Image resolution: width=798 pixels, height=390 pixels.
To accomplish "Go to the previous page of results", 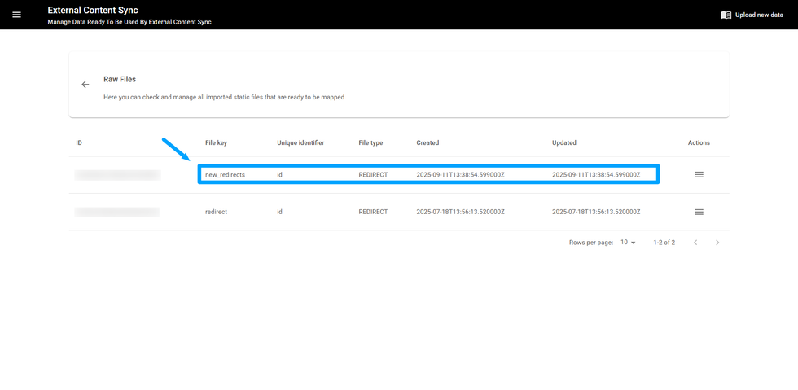I will point(695,243).
